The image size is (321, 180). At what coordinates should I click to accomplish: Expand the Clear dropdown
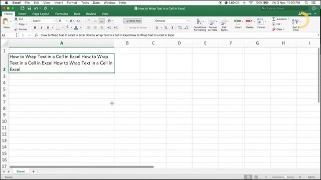click(284, 29)
